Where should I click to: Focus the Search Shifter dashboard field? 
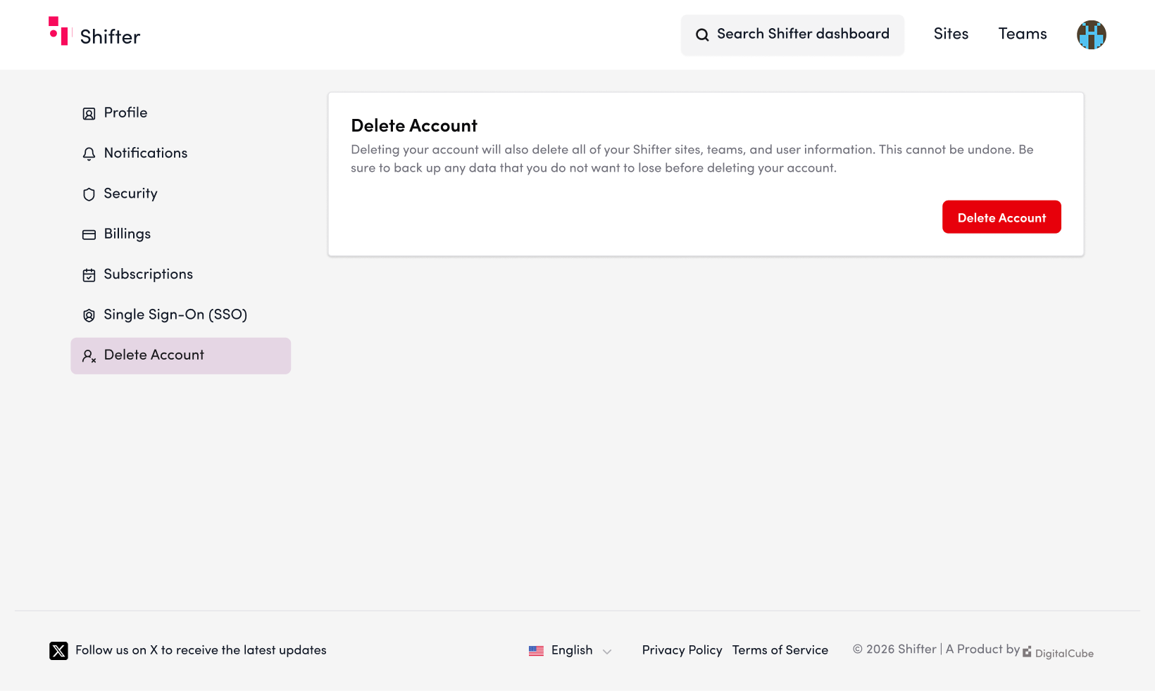pos(792,35)
